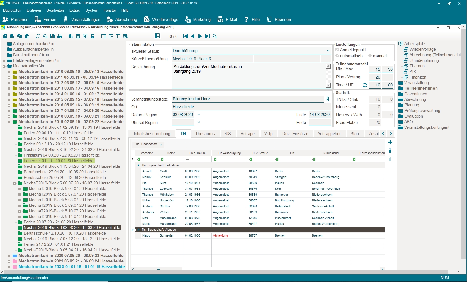Screen dimensions: 467x282
Task: Switch to the Thesaurus tab
Action: click(205, 134)
